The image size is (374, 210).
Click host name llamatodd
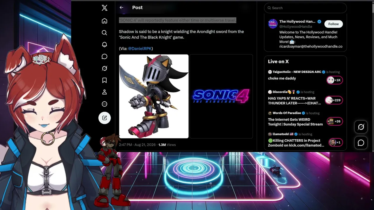280,134
